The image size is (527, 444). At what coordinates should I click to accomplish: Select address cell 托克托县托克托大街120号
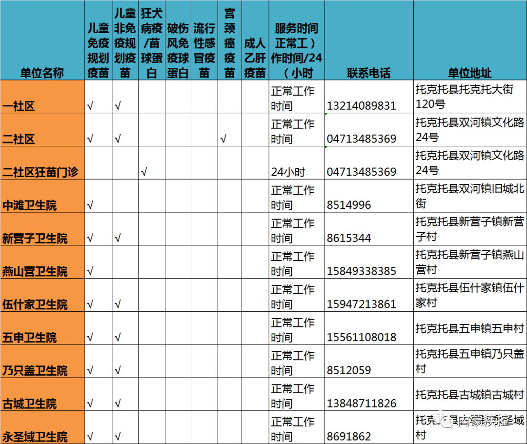[x=470, y=97]
